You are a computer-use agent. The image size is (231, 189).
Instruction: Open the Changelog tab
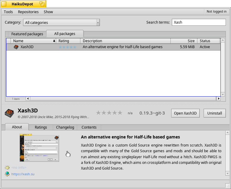click(x=65, y=127)
